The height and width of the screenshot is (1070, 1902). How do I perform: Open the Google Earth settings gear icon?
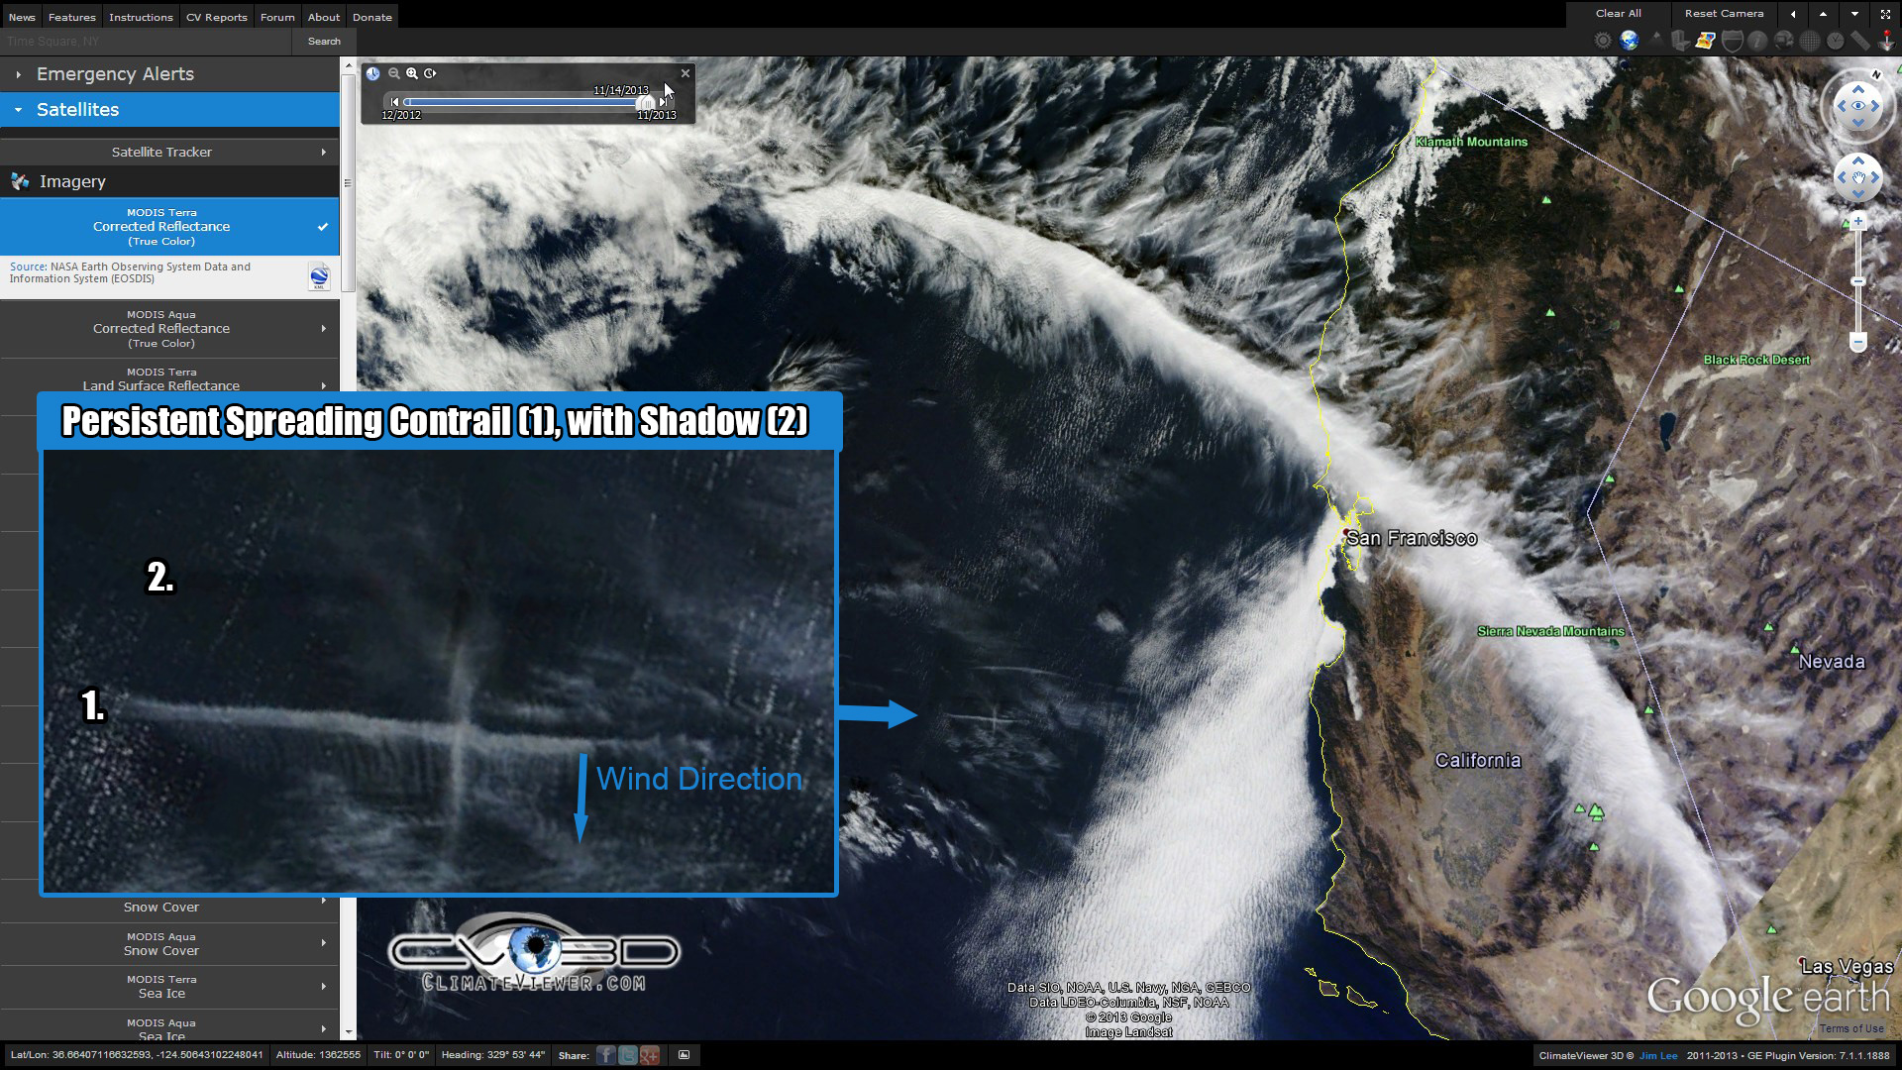(1602, 40)
